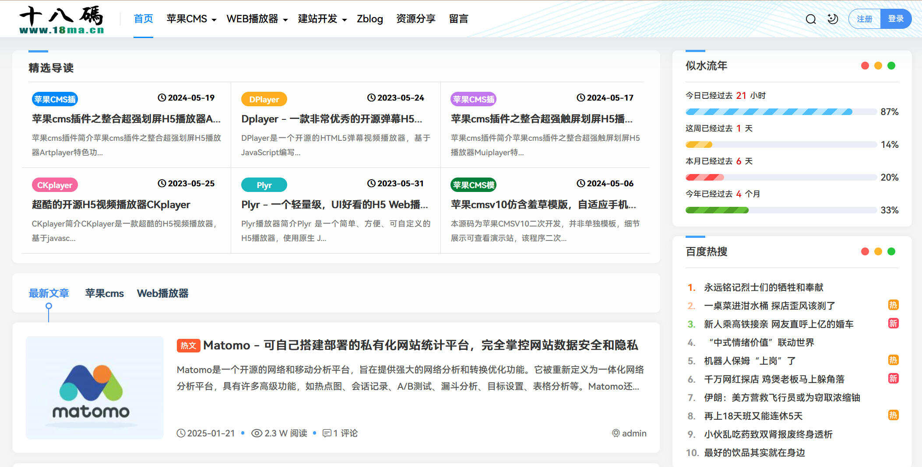Open the Matomo article thumbnail image
Viewport: 922px width, 467px height.
point(95,387)
